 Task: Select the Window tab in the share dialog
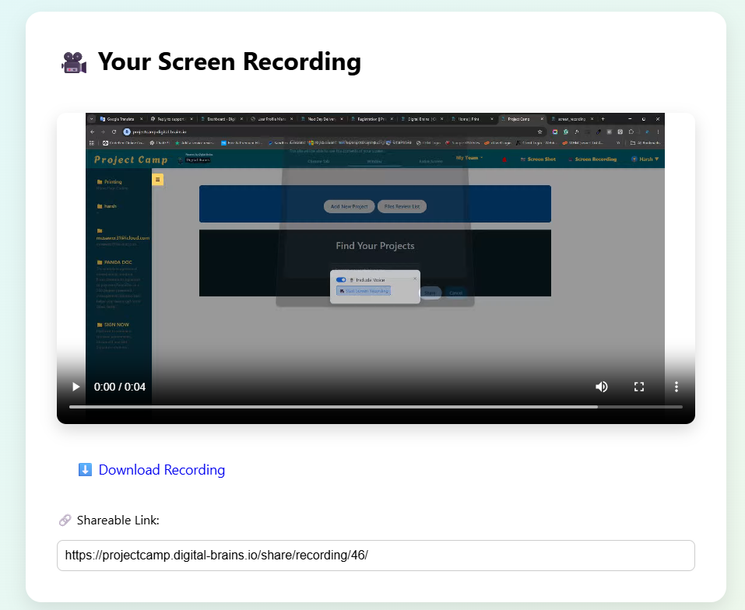point(374,162)
